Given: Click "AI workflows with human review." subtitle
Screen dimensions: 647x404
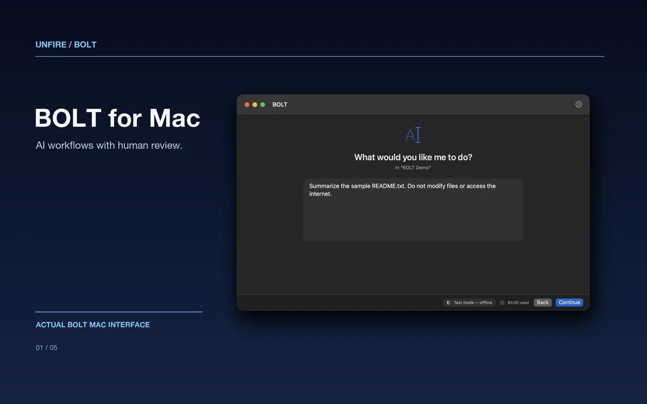Looking at the screenshot, I should coord(109,145).
